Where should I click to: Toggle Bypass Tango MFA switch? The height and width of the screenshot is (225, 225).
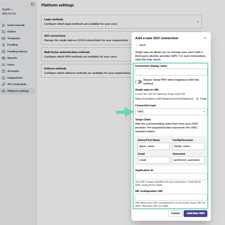coord(138,82)
